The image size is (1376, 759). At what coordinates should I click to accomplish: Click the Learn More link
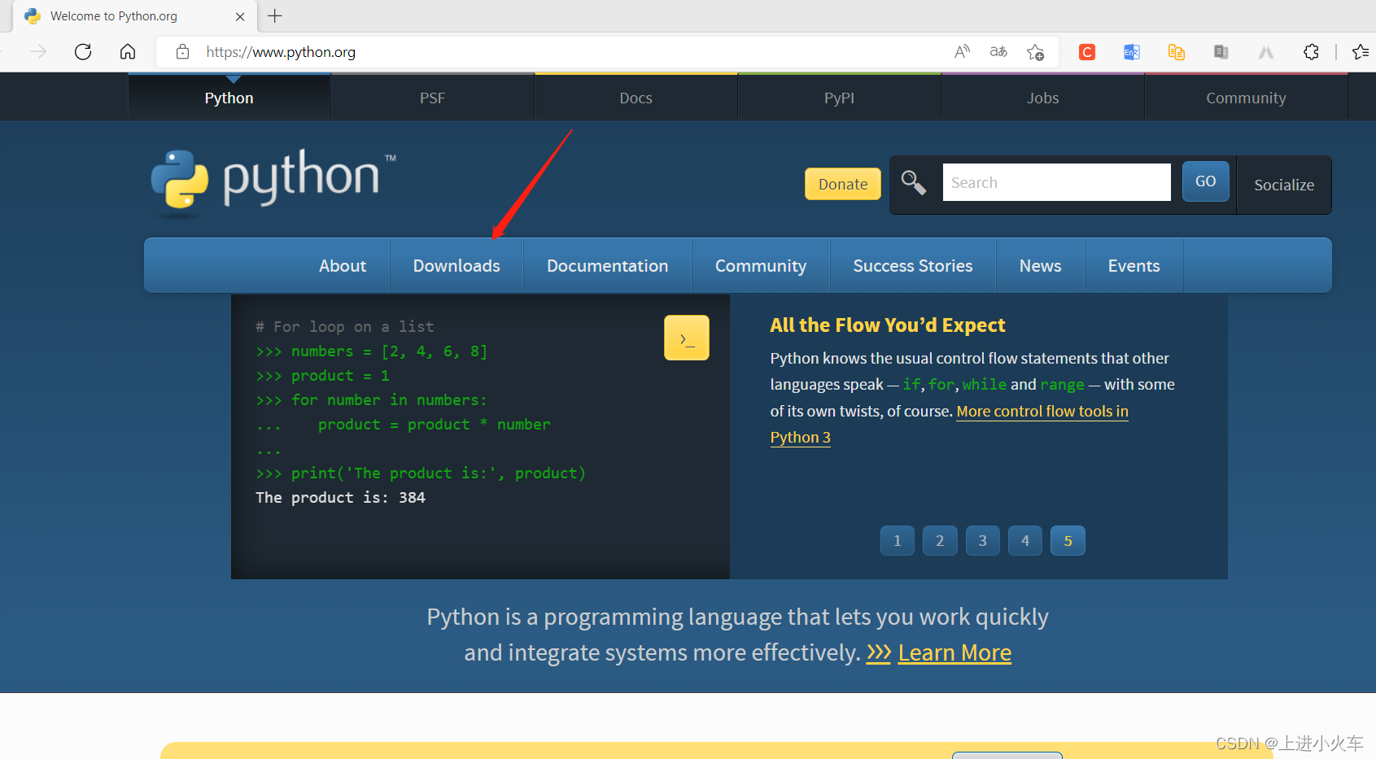(x=954, y=653)
